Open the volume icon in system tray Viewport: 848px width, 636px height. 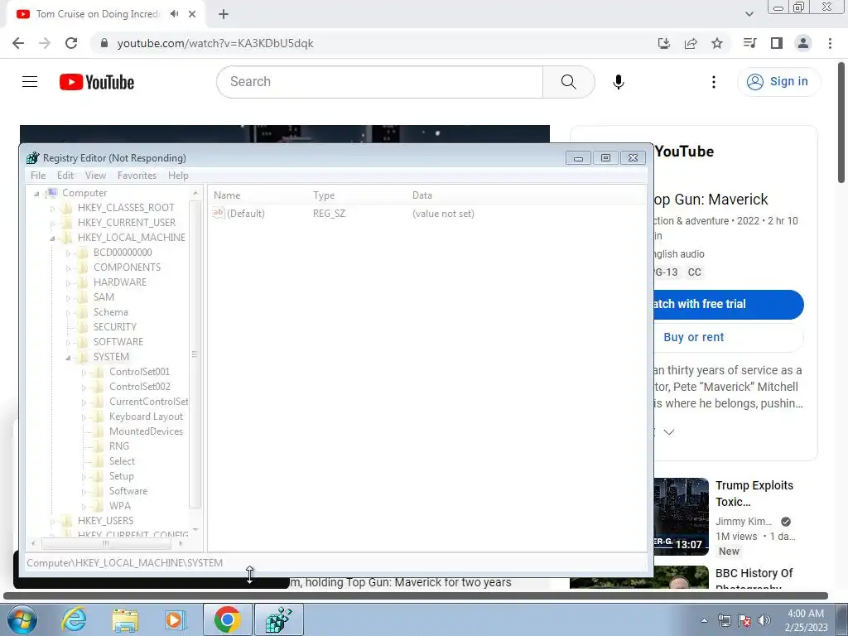pyautogui.click(x=764, y=620)
